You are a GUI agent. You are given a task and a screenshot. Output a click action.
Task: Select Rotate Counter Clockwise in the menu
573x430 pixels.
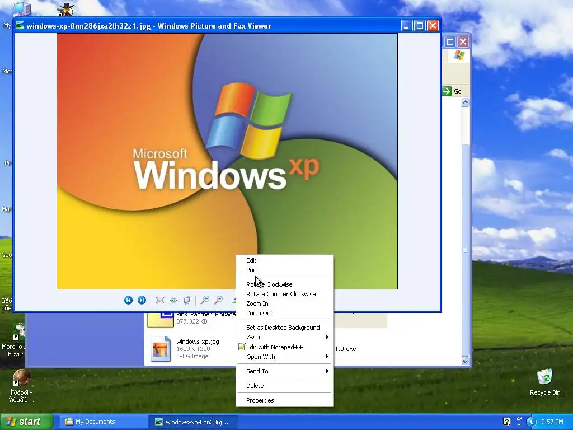pyautogui.click(x=285, y=294)
